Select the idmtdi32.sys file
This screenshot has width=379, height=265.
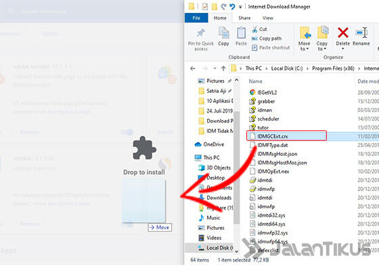pyautogui.click(x=267, y=215)
